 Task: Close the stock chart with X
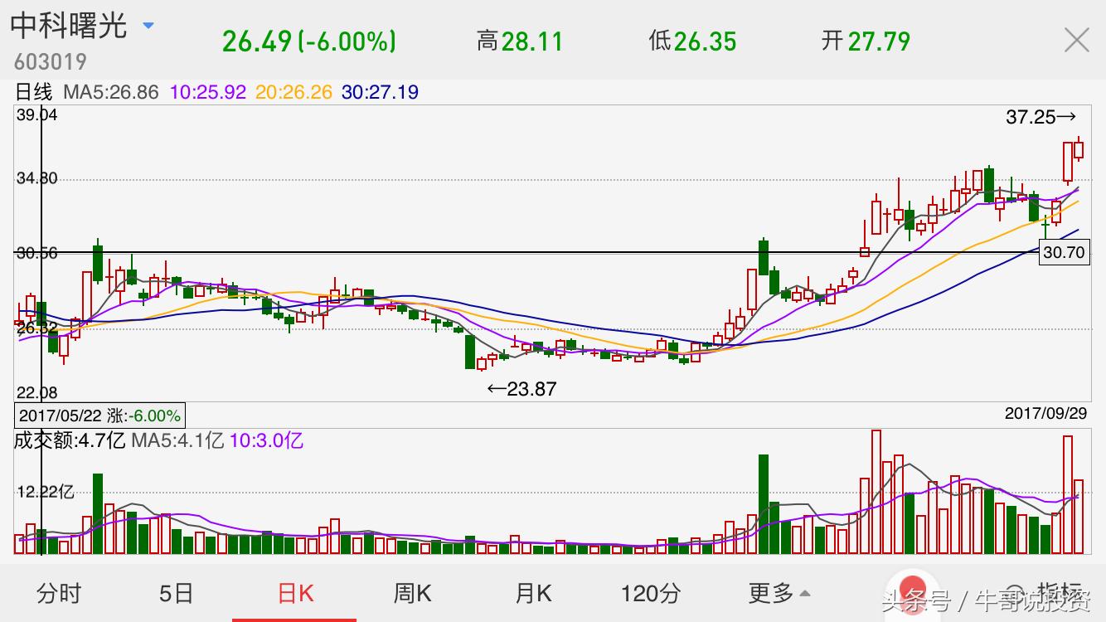[1076, 40]
